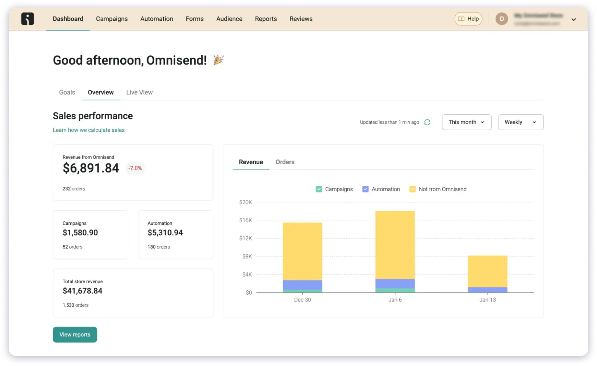Screen dimensions: 597x366
Task: Click the Jan 6 axis label
Action: pyautogui.click(x=395, y=300)
